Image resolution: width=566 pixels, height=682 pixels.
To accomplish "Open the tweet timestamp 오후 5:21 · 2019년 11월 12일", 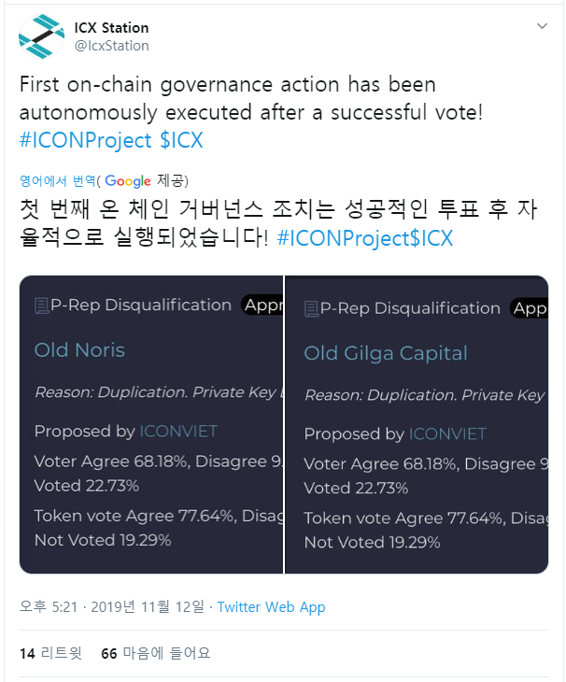I will coord(112,606).
